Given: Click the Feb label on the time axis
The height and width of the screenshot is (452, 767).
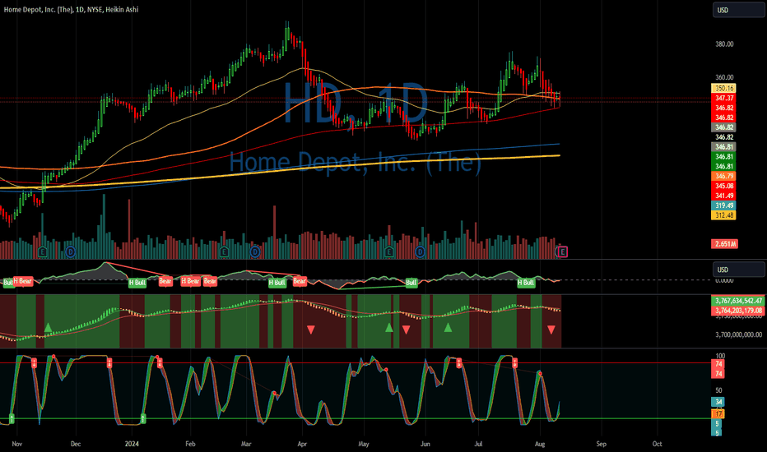Looking at the screenshot, I should coord(190,444).
